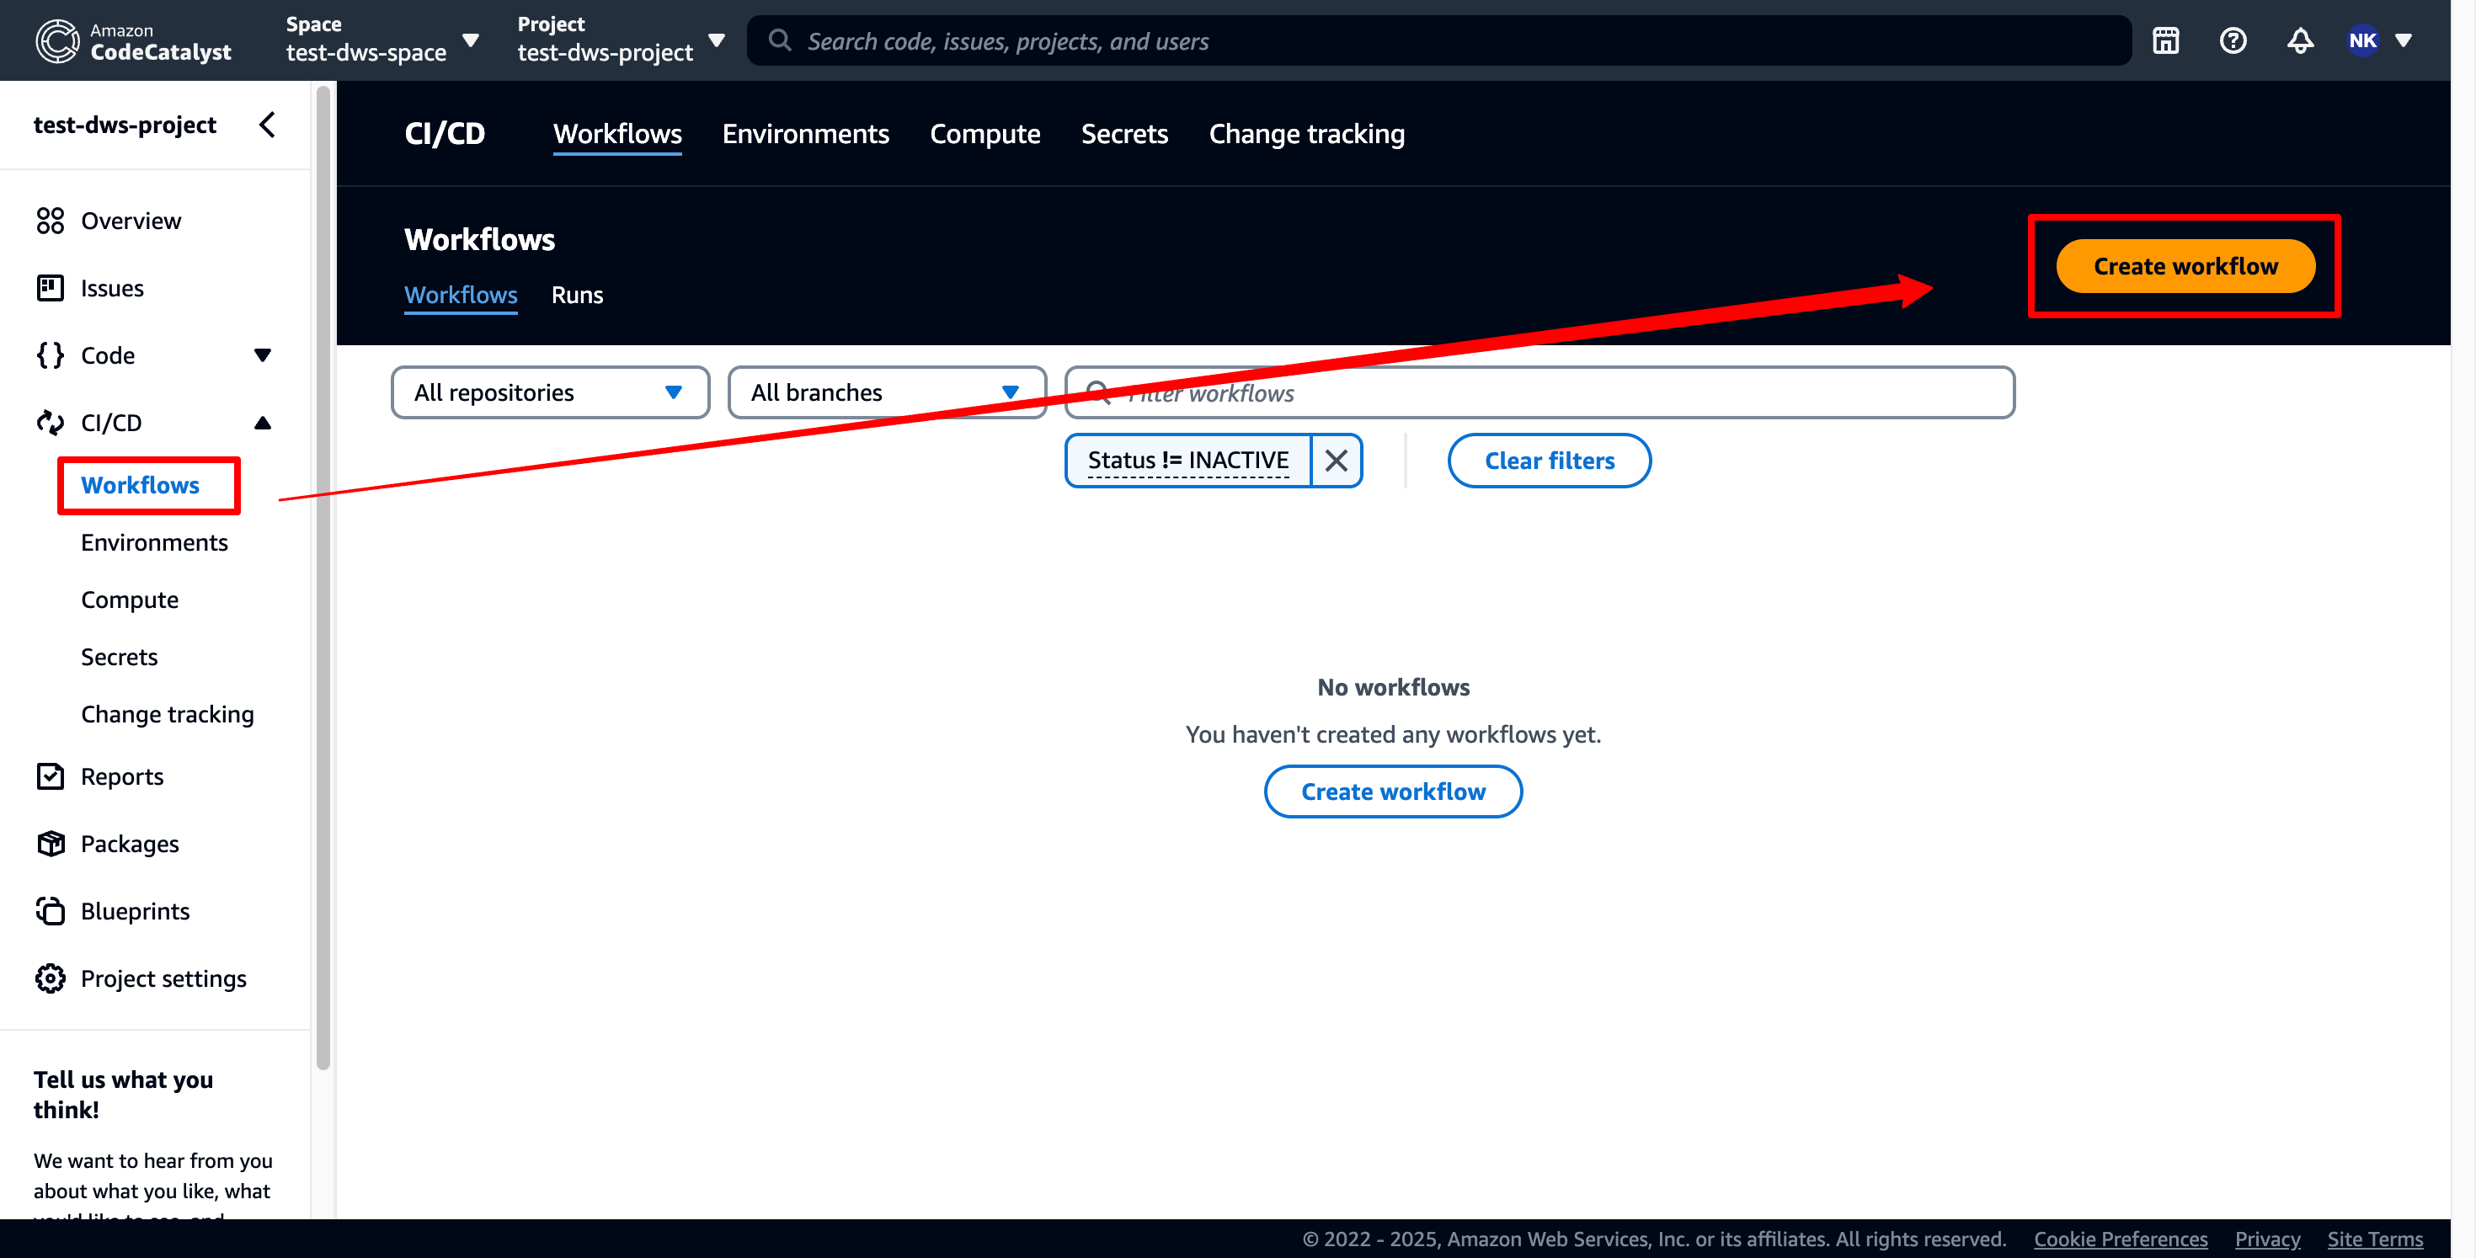Click the Code braces icon in sidebar
The image size is (2476, 1258).
tap(50, 355)
